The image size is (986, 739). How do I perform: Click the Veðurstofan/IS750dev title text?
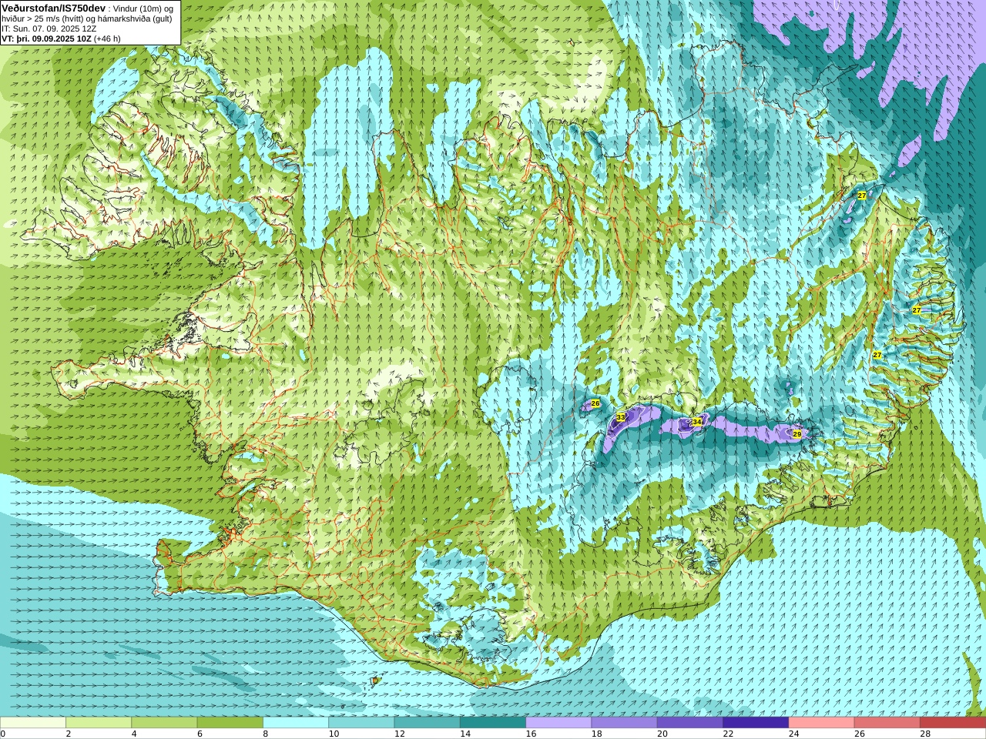click(x=53, y=8)
